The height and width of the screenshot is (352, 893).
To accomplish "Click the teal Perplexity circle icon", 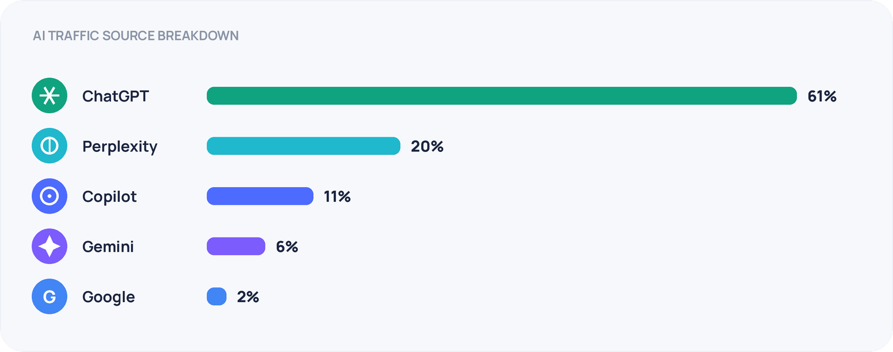I will tap(49, 145).
